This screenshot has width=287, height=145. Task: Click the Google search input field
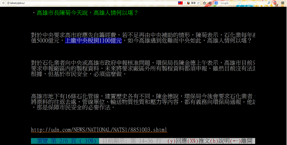[243, 3]
